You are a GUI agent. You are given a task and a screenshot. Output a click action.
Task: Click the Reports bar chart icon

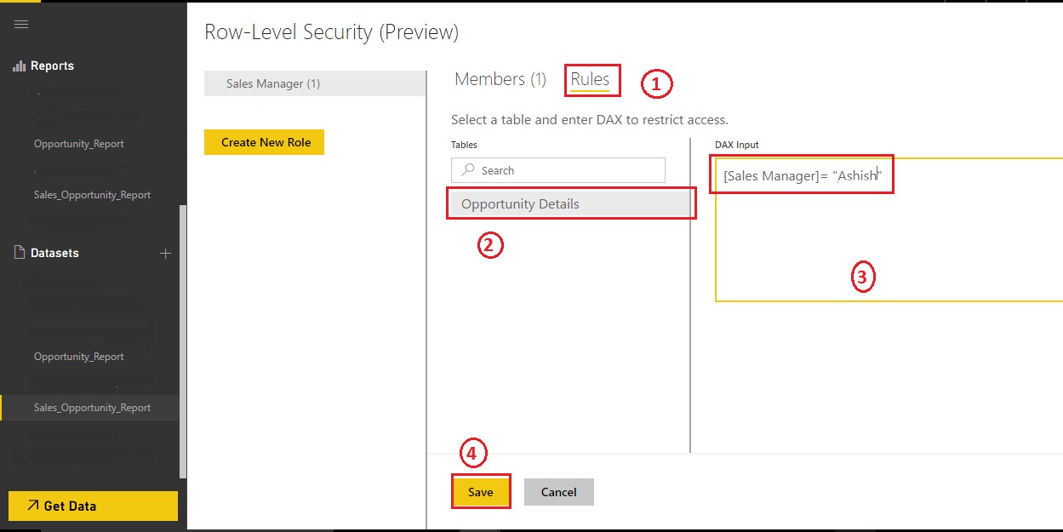20,66
